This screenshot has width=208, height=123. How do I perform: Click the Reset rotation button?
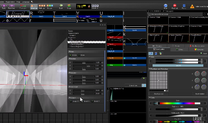pyautogui.click(x=200, y=94)
